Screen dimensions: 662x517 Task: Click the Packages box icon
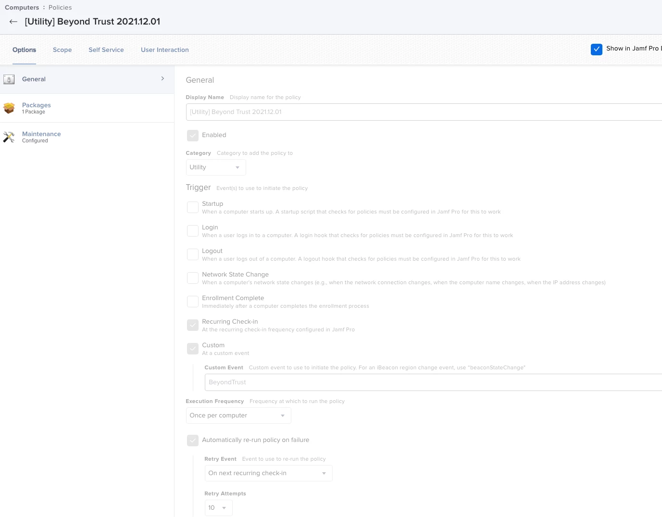tap(9, 108)
